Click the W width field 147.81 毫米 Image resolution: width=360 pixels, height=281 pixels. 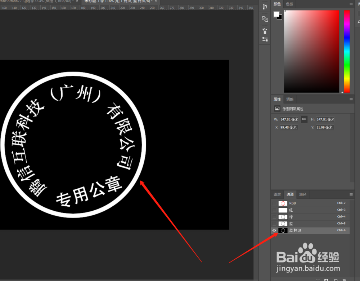(x=289, y=119)
